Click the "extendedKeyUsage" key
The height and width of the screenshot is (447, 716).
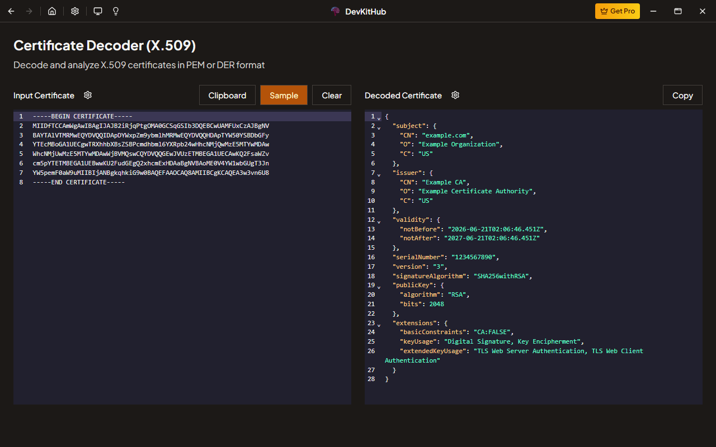pos(433,351)
